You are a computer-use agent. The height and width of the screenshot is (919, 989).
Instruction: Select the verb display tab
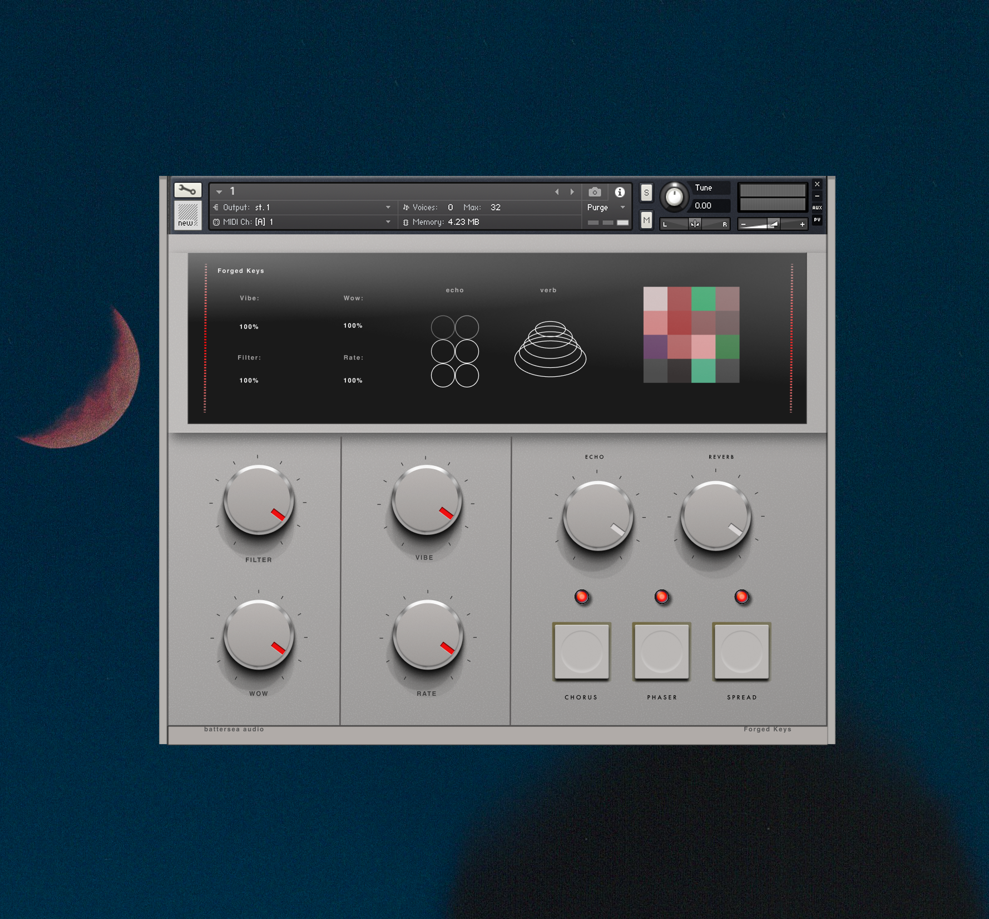[547, 290]
